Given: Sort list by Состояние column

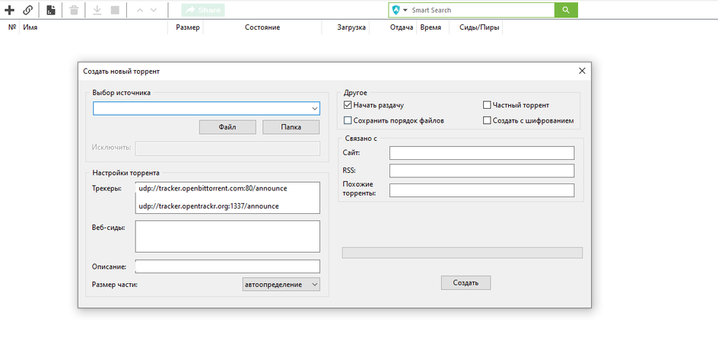Looking at the screenshot, I should coord(262,27).
